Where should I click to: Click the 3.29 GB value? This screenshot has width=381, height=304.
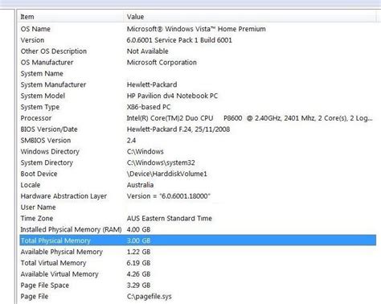pyautogui.click(x=138, y=286)
